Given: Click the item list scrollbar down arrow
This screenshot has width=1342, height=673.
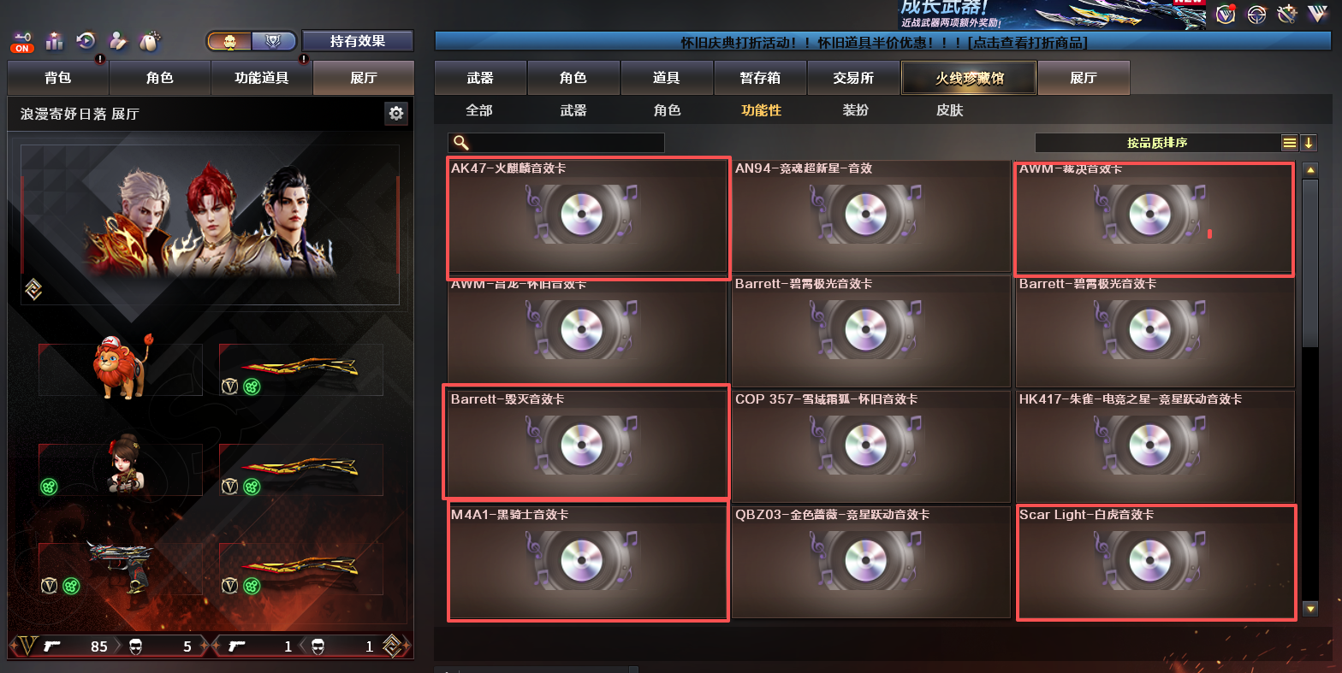Looking at the screenshot, I should click(1309, 609).
